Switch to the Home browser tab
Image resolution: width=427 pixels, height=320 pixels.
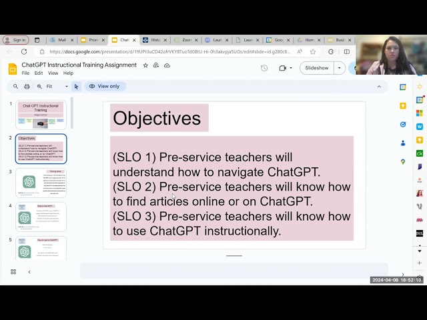point(309,40)
